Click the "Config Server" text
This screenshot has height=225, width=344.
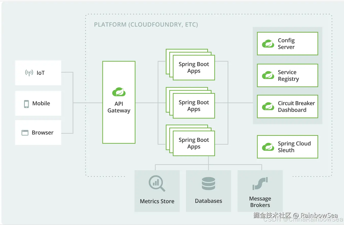coord(286,44)
